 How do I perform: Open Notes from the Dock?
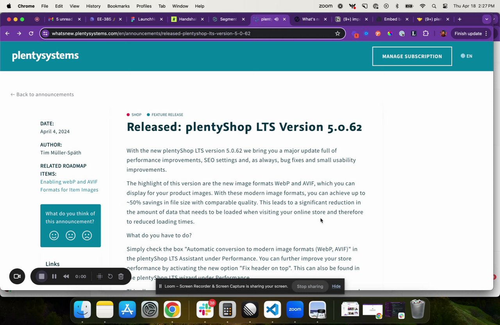[x=105, y=310]
